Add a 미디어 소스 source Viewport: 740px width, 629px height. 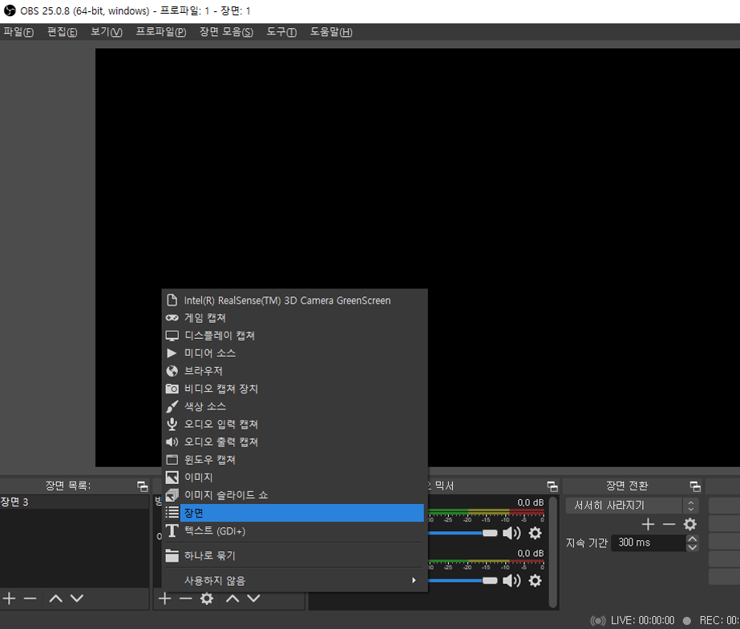[294, 353]
